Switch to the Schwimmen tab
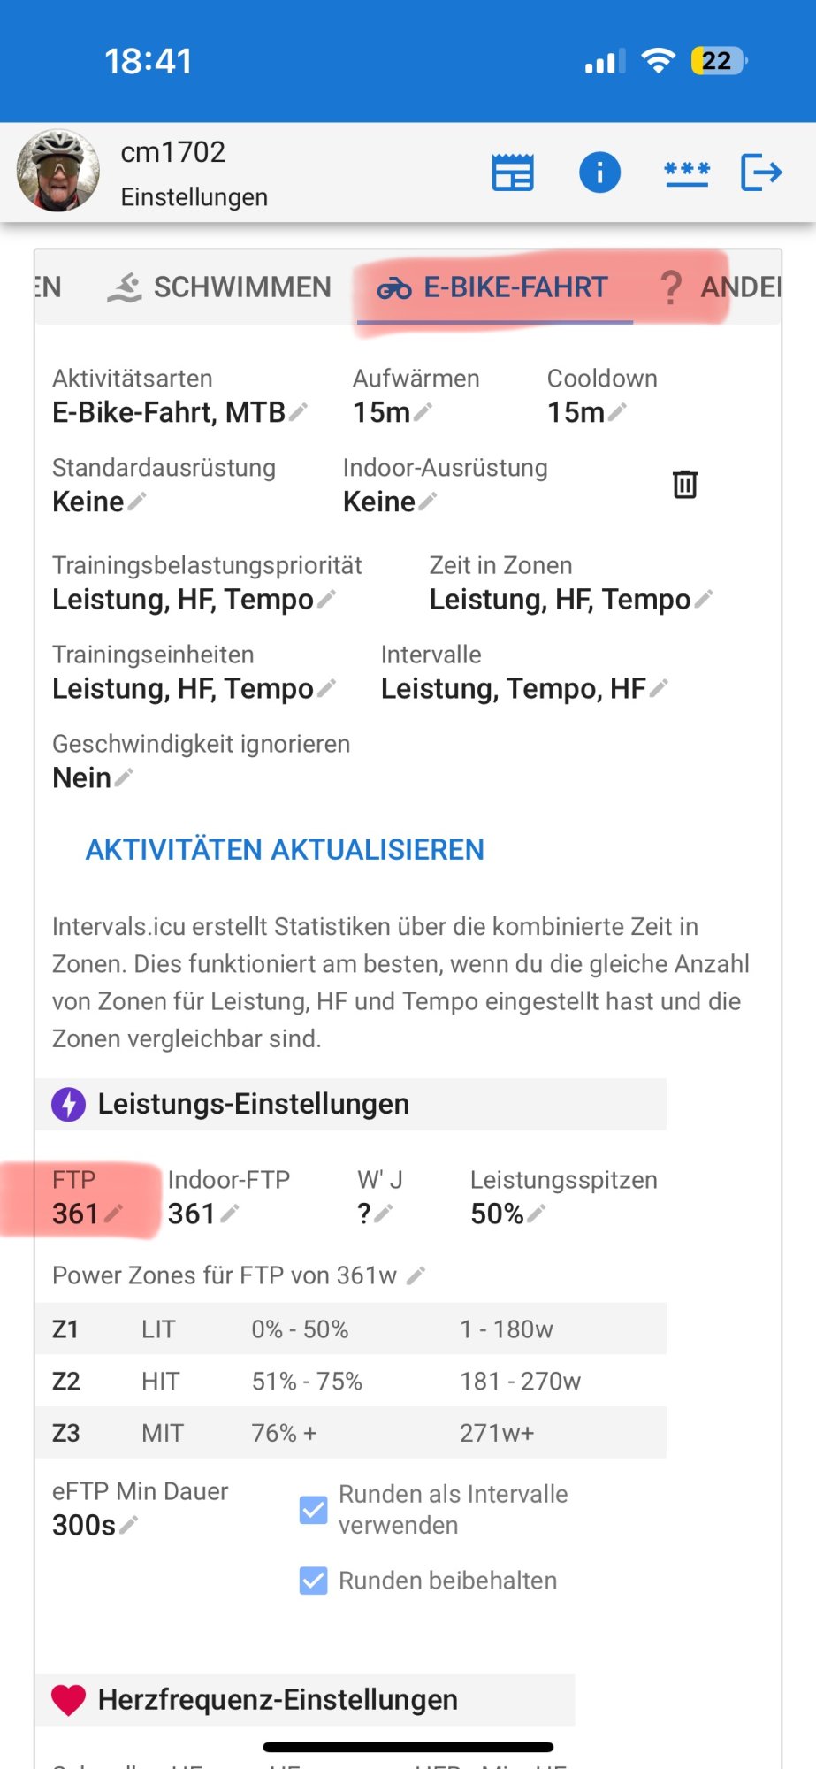 click(220, 287)
